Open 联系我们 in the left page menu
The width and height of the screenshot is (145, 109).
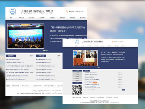[83, 18]
